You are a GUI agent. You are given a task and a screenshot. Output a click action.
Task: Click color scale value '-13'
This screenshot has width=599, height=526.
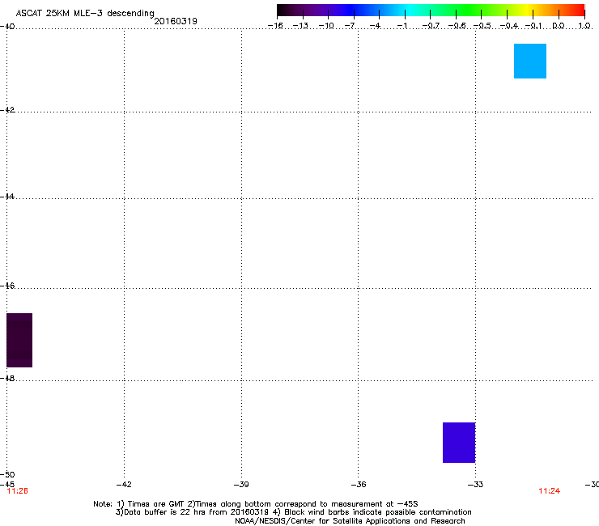click(x=300, y=26)
